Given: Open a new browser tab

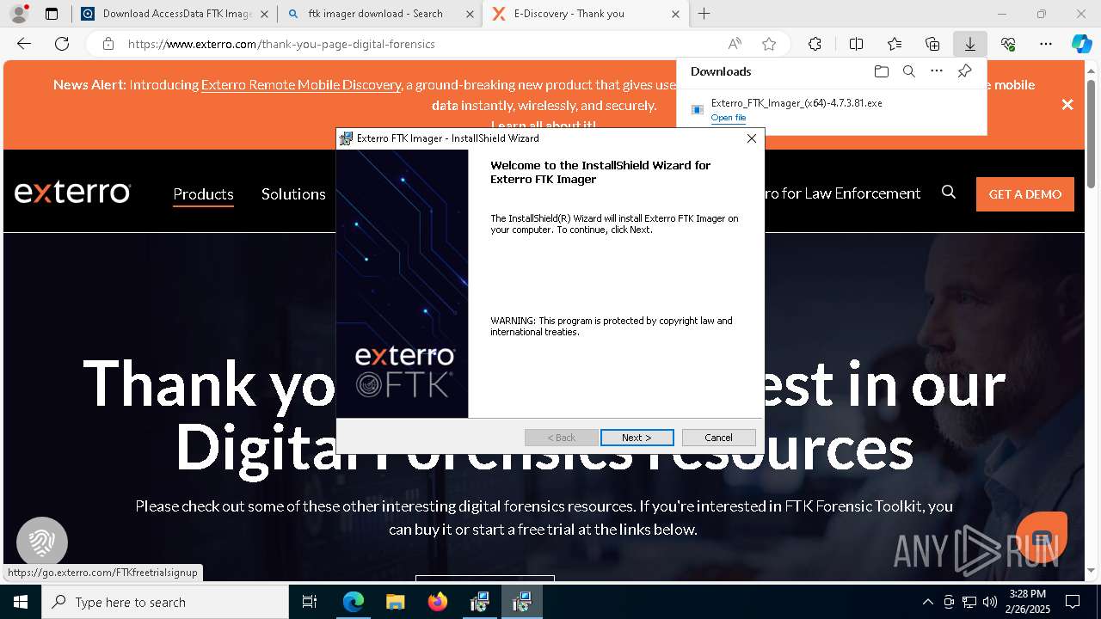Looking at the screenshot, I should pyautogui.click(x=704, y=14).
